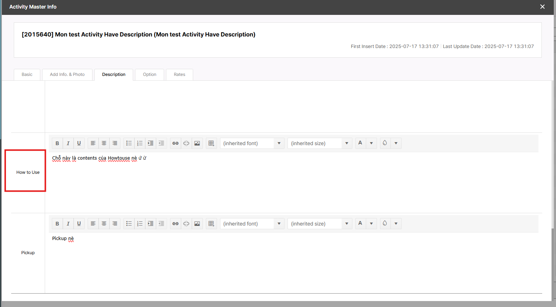This screenshot has width=556, height=307.
Task: Indent text in the Pickup editor
Action: tap(151, 224)
